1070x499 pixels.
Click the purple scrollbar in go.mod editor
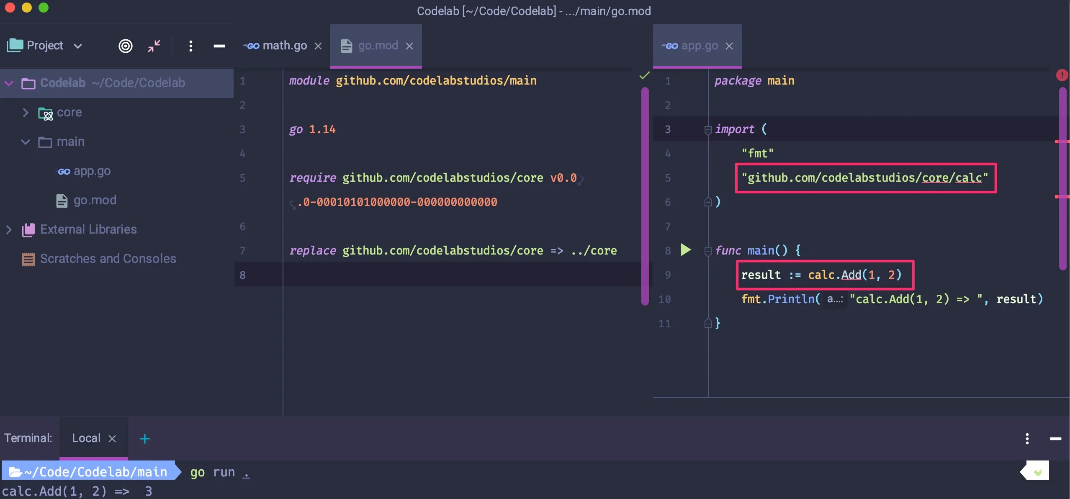(645, 195)
